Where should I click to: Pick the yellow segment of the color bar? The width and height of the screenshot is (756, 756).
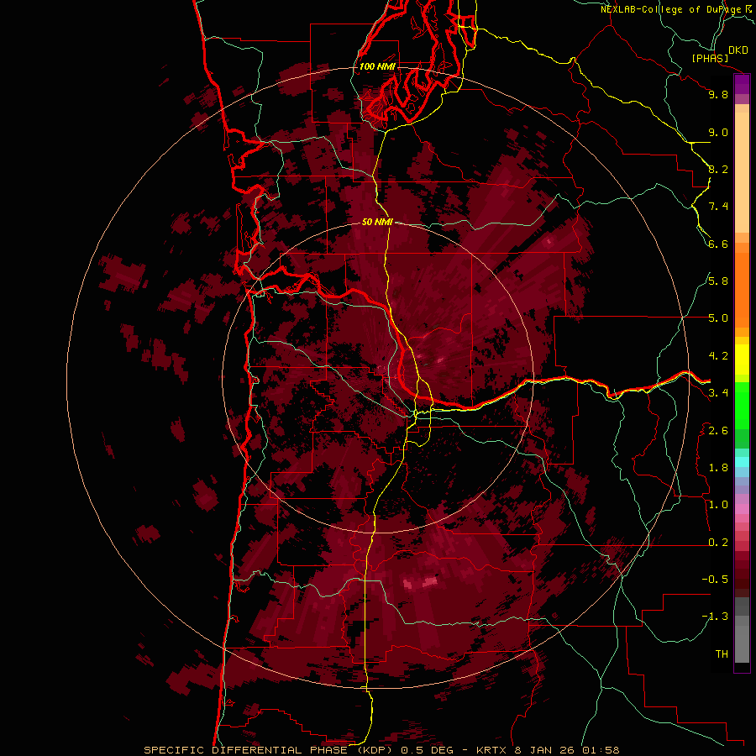742,360
